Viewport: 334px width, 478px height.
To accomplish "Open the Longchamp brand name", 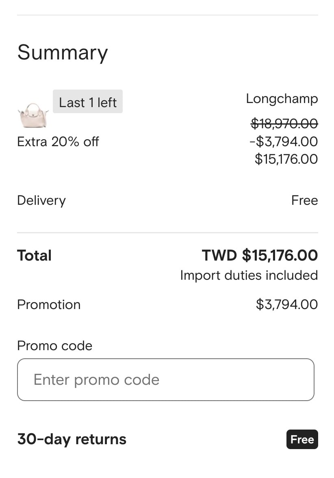I will coord(282,99).
